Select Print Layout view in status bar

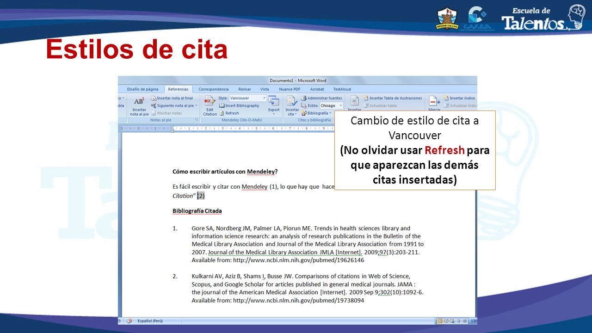(x=440, y=321)
